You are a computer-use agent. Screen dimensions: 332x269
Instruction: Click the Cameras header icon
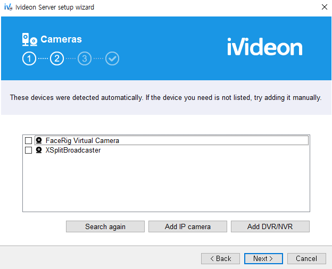30,39
